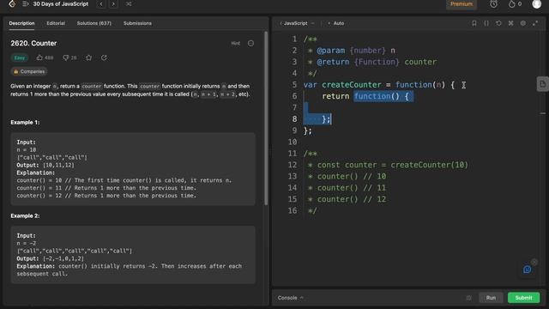Click the '@return {Function} counter' comment line
Viewport: 549px width, 309px height.
pyautogui.click(x=377, y=62)
